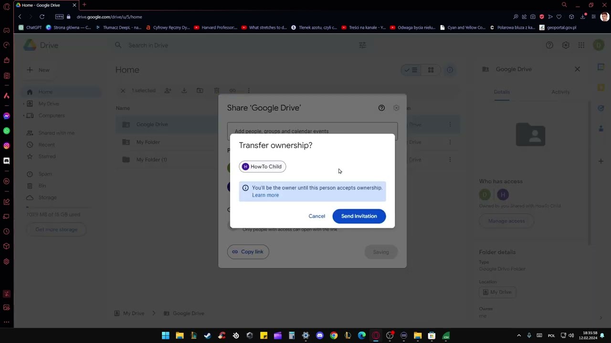Open Drive settings gear
611x343 pixels.
coord(566,45)
